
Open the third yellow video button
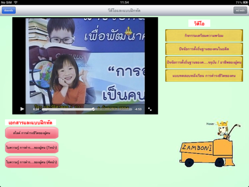[204, 62]
